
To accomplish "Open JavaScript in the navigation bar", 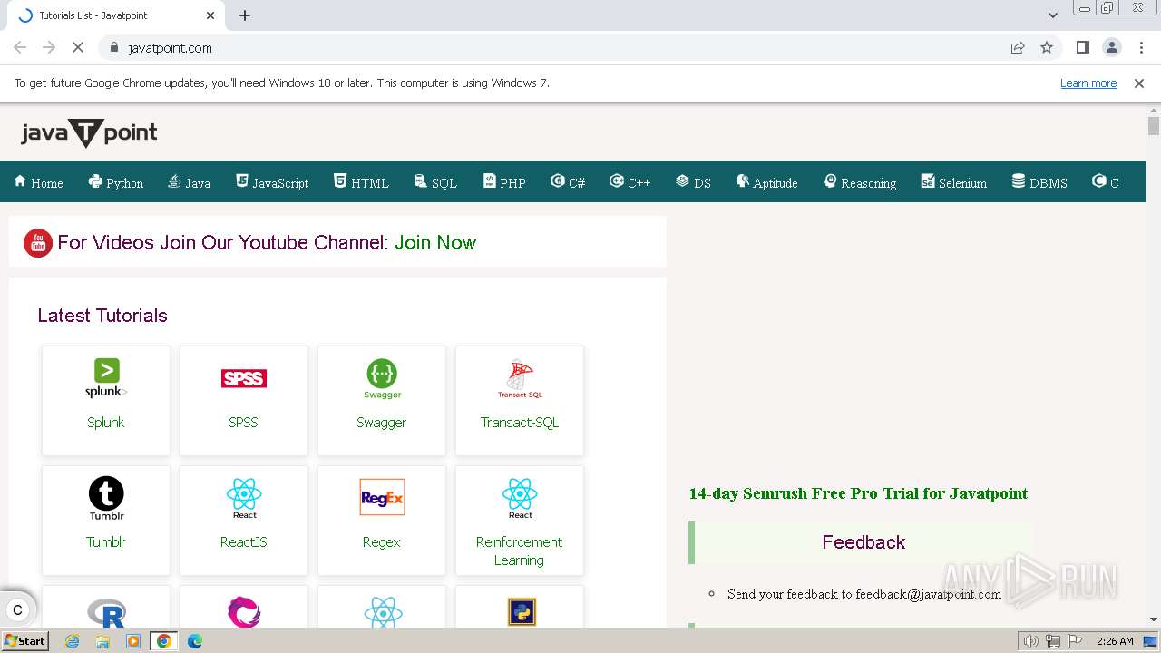I will tap(272, 182).
